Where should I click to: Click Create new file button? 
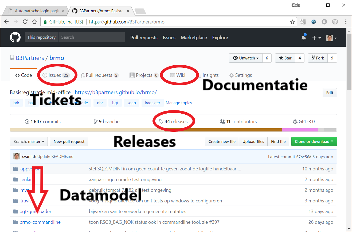(x=222, y=141)
